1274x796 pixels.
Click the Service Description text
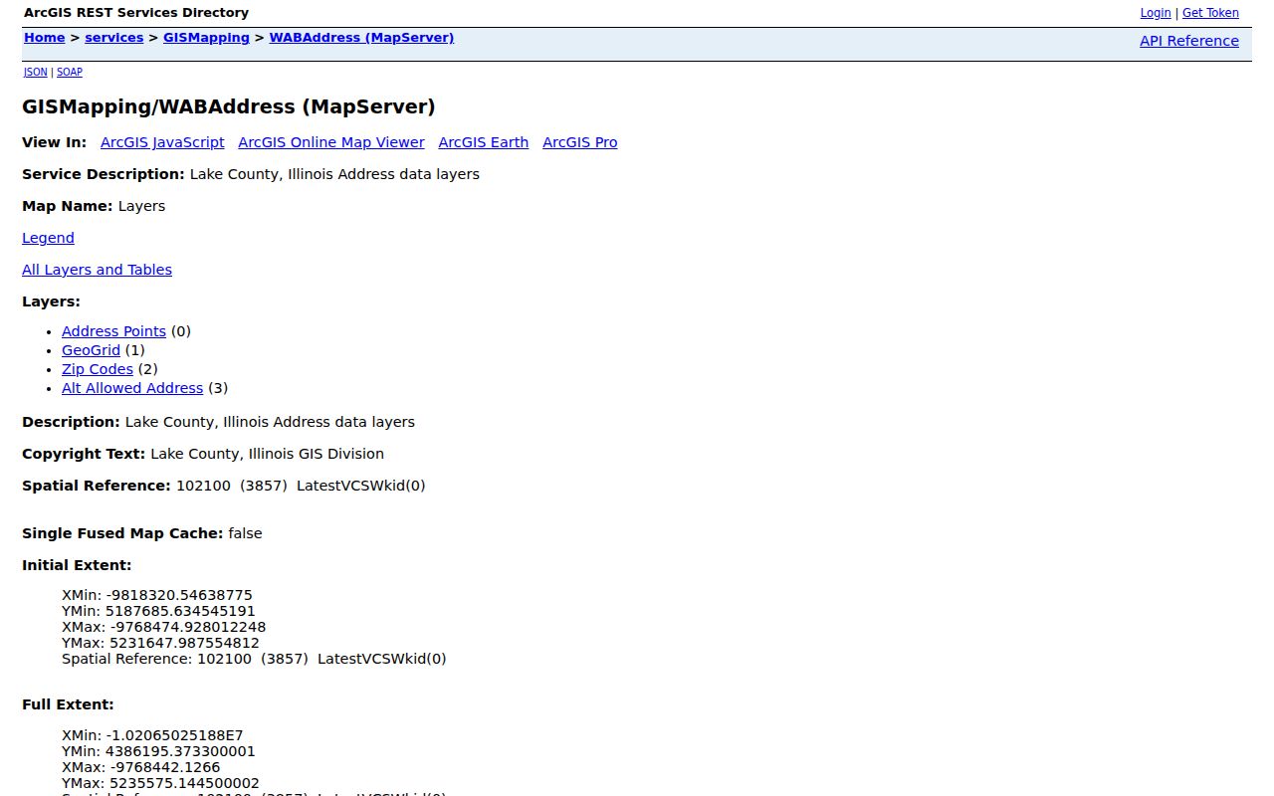[x=251, y=174]
